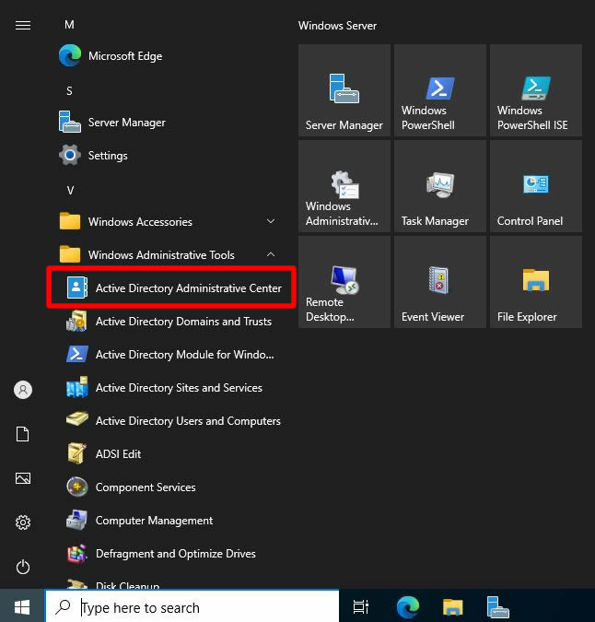Image resolution: width=595 pixels, height=622 pixels.
Task: Open Active Directory Administrative Center
Action: tap(170, 288)
